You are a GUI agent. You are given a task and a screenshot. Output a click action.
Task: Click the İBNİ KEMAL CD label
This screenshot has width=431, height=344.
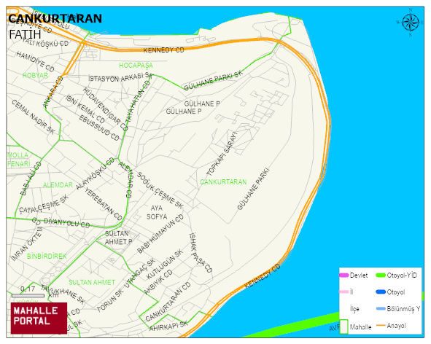pyautogui.click(x=85, y=109)
